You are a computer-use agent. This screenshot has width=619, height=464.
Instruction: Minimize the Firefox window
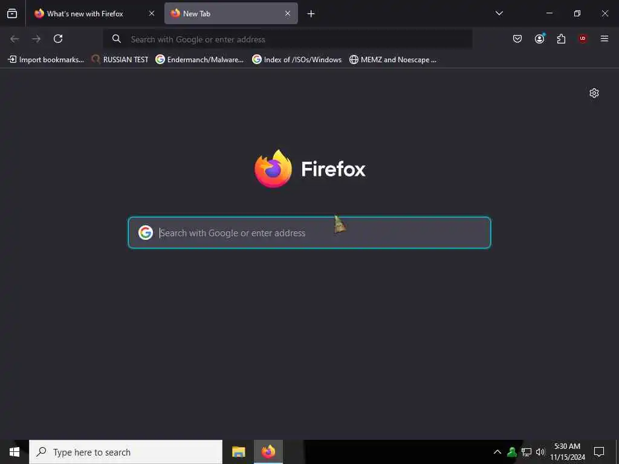(549, 13)
